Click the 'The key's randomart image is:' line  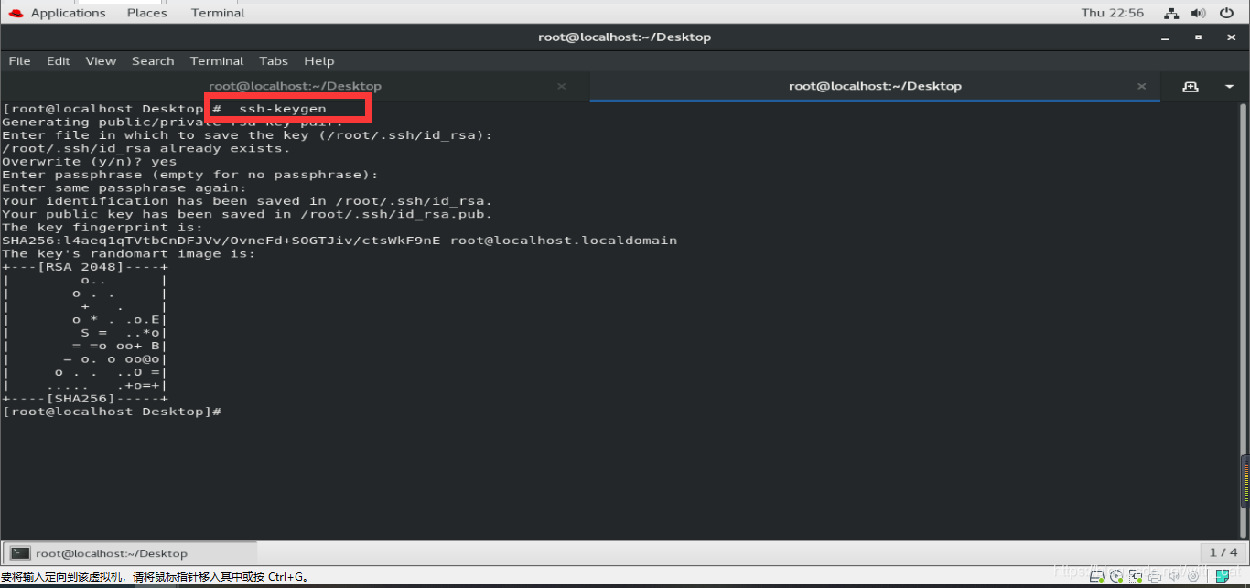point(129,253)
